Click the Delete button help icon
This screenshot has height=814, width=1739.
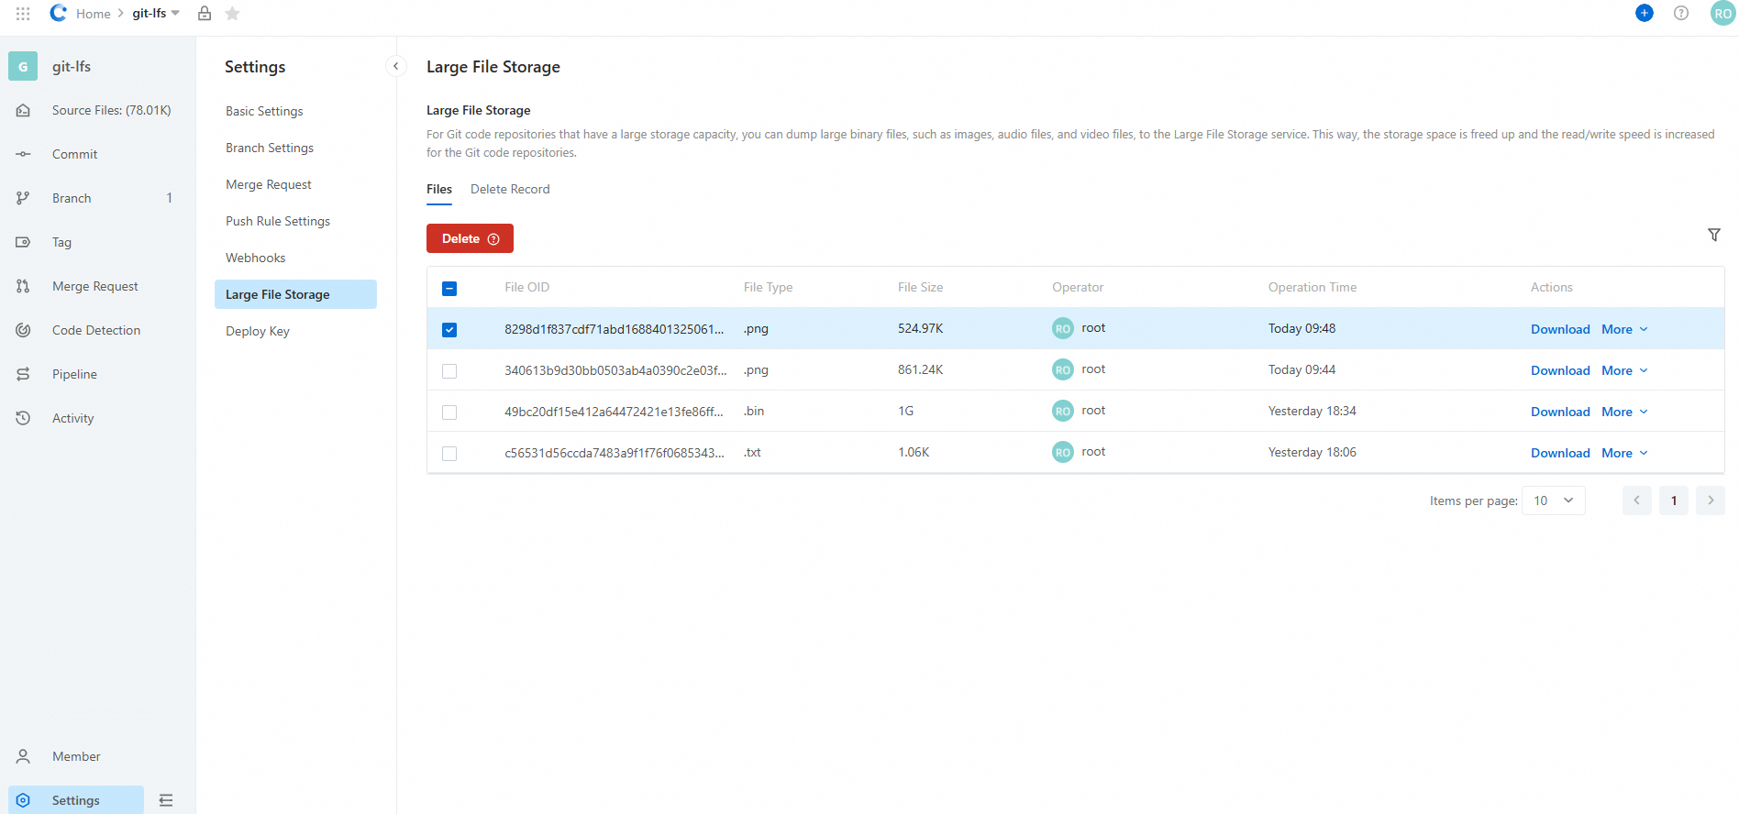coord(493,239)
